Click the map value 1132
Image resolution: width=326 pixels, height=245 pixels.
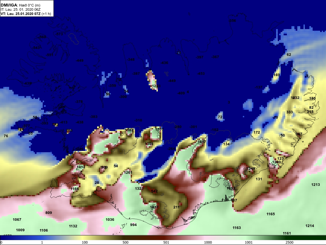73,226
